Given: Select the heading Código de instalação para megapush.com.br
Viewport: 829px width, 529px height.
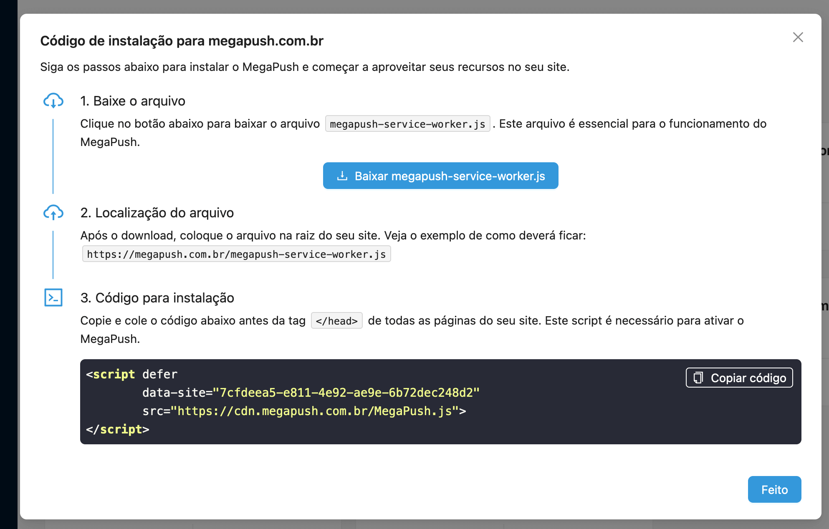Looking at the screenshot, I should click(x=182, y=40).
